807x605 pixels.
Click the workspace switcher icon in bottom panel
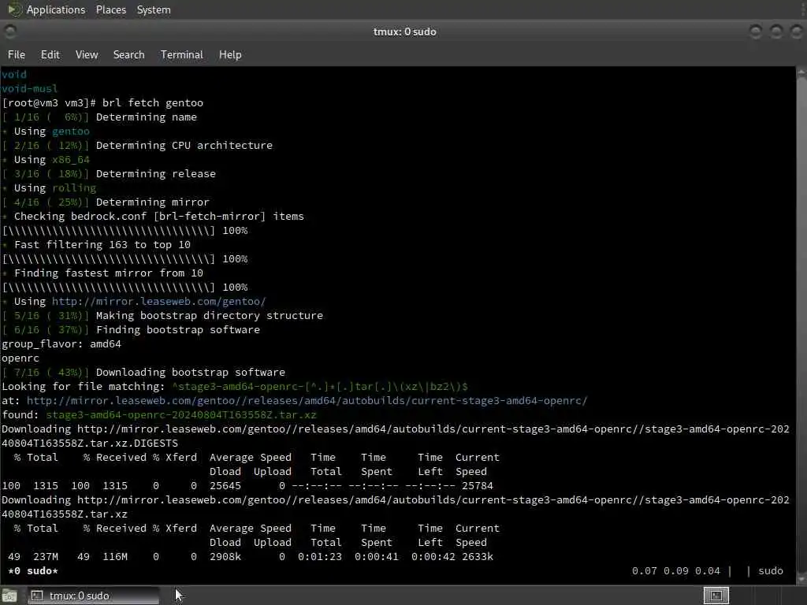[x=716, y=596]
